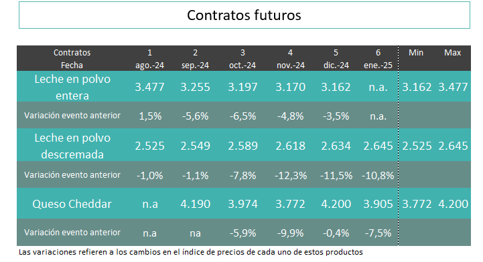Click the 3.255 cell for sep.-24
The height and width of the screenshot is (262, 483).
point(196,87)
